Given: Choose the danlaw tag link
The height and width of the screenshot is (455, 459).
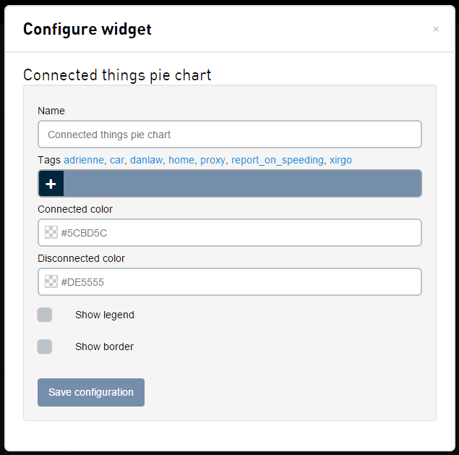Looking at the screenshot, I should click(146, 160).
